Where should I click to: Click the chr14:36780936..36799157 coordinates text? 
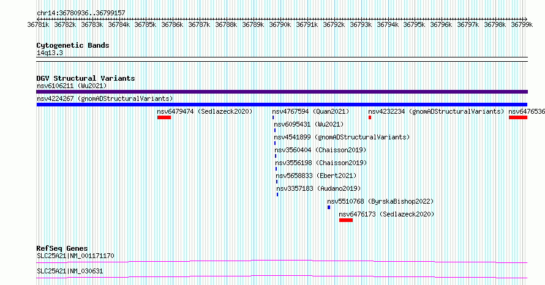[81, 13]
